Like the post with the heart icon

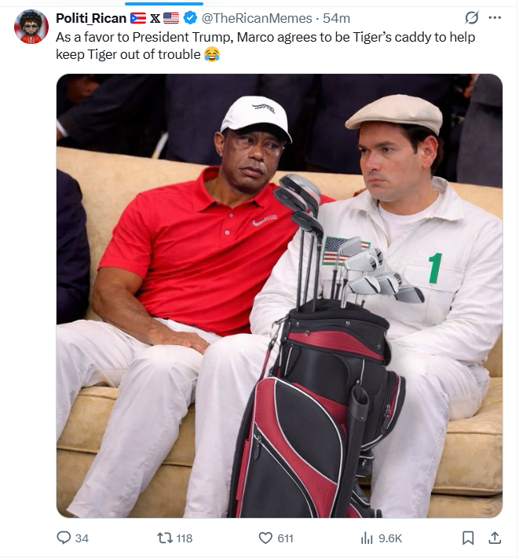pyautogui.click(x=265, y=538)
